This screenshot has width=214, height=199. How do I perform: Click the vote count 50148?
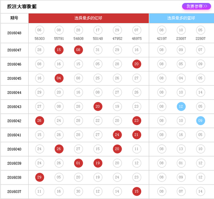98,39
